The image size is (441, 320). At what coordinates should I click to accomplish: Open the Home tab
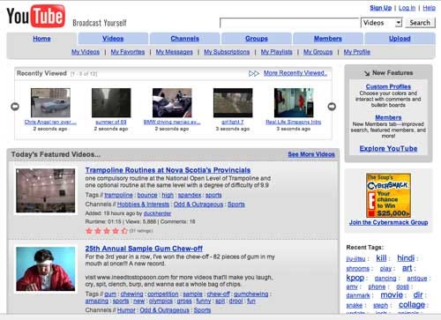click(41, 39)
